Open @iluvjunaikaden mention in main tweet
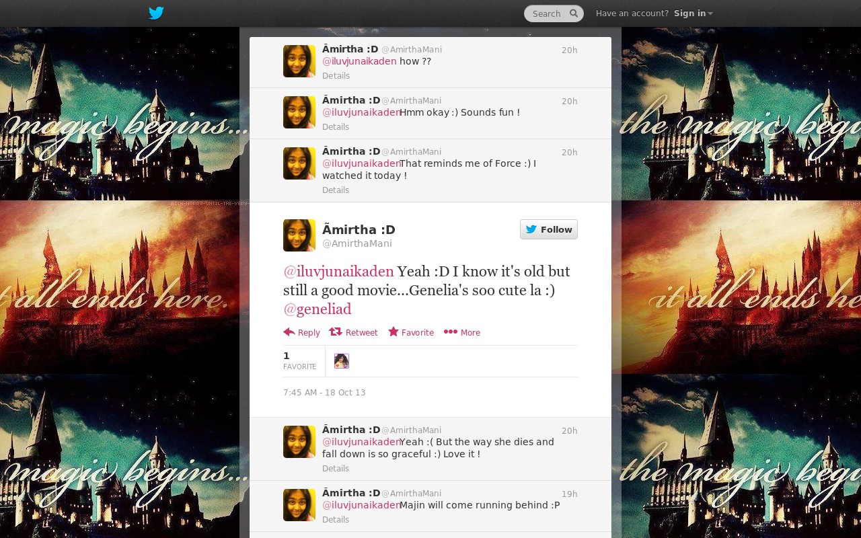861x538 pixels. point(338,271)
